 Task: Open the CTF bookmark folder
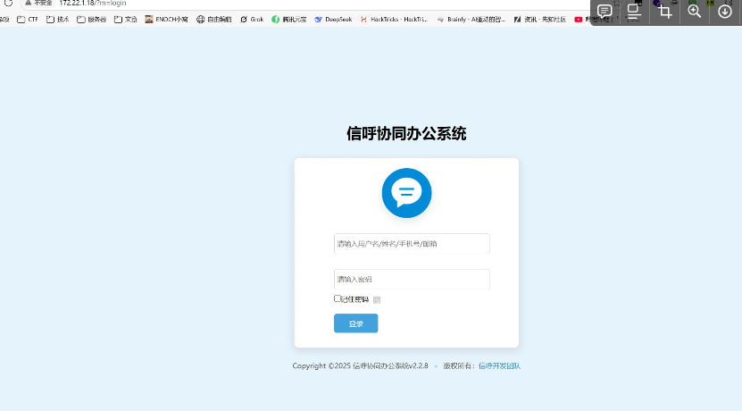[x=28, y=20]
